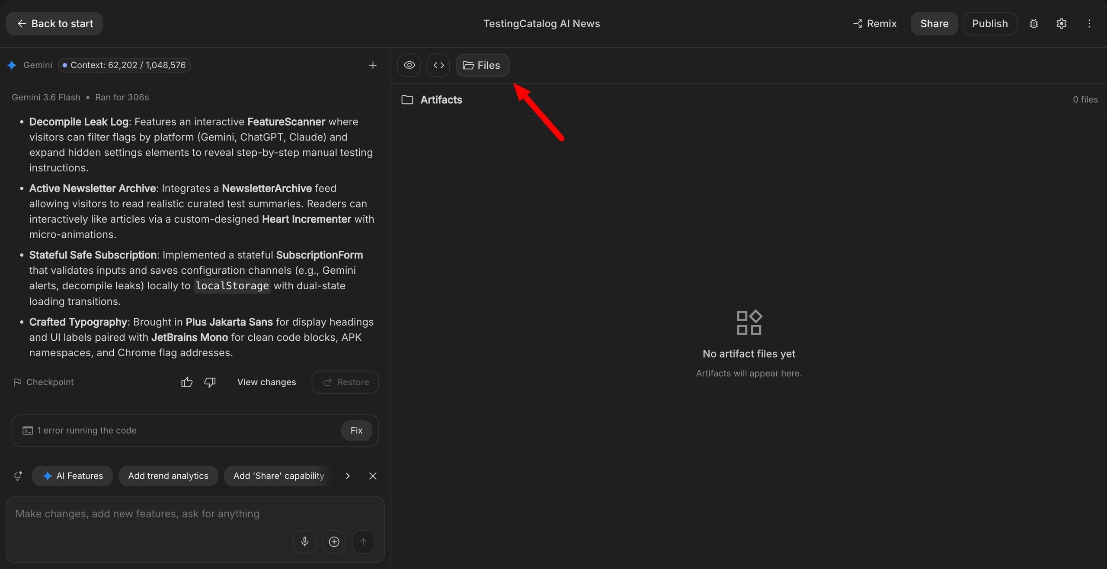Click the 'Artifacts will appear here.' text
The width and height of the screenshot is (1107, 569).
[x=749, y=373]
